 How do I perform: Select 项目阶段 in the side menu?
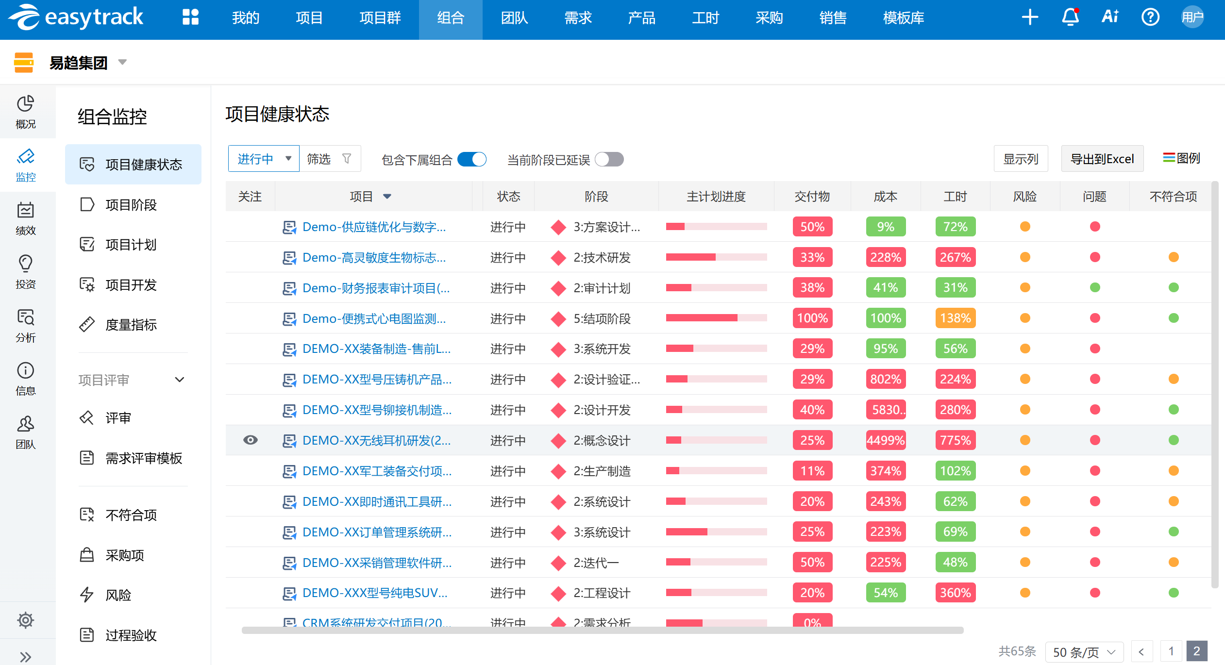131,205
